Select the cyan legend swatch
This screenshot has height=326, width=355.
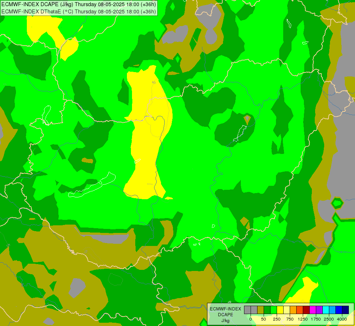(x=326, y=310)
